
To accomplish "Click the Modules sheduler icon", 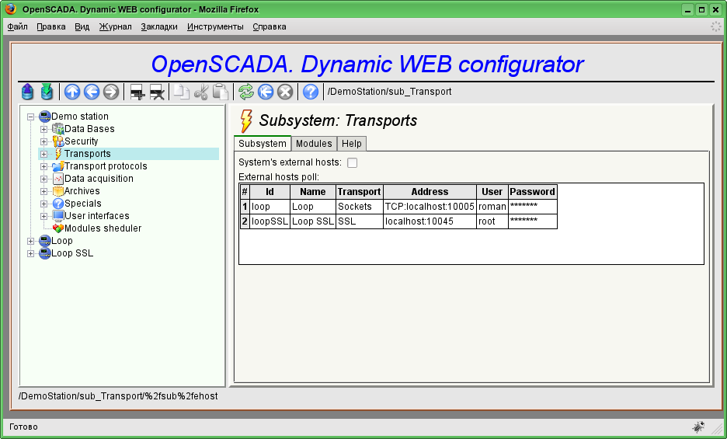I will [x=58, y=228].
